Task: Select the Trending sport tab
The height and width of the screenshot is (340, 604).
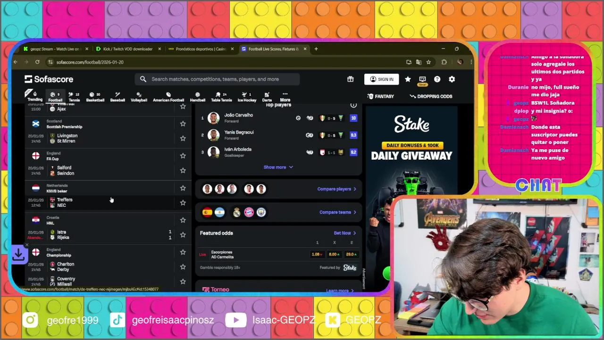Action: point(35,96)
